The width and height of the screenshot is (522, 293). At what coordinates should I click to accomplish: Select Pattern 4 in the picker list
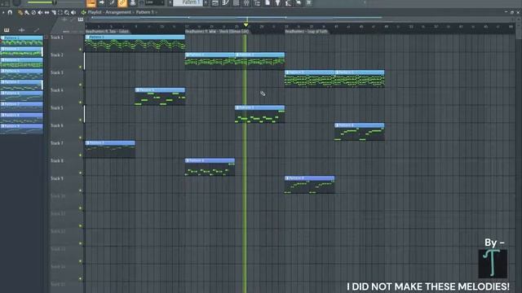pyautogui.click(x=22, y=73)
